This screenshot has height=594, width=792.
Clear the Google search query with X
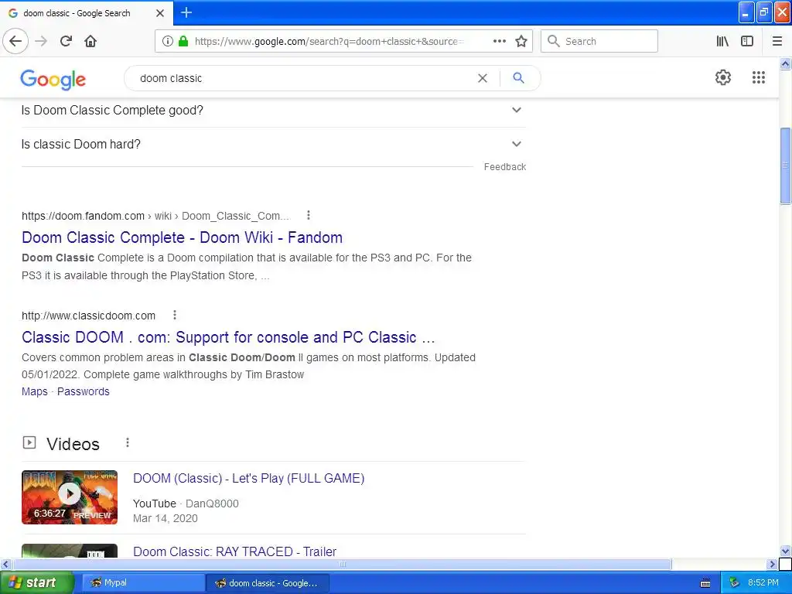coord(483,78)
